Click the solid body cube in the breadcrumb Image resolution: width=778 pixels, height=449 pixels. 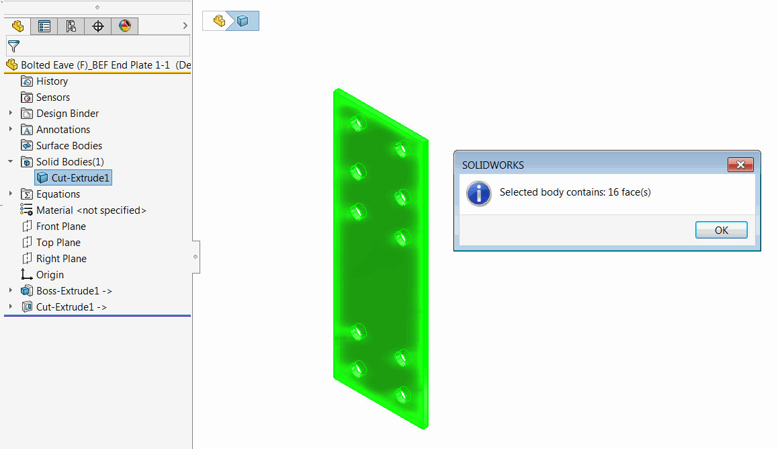click(x=243, y=21)
